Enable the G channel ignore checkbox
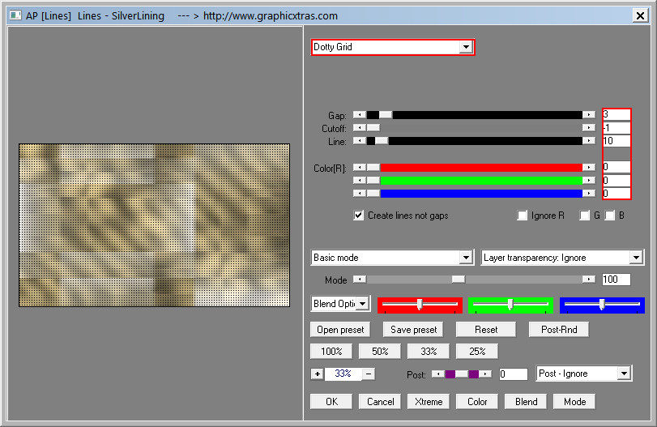The image size is (657, 427). [584, 216]
